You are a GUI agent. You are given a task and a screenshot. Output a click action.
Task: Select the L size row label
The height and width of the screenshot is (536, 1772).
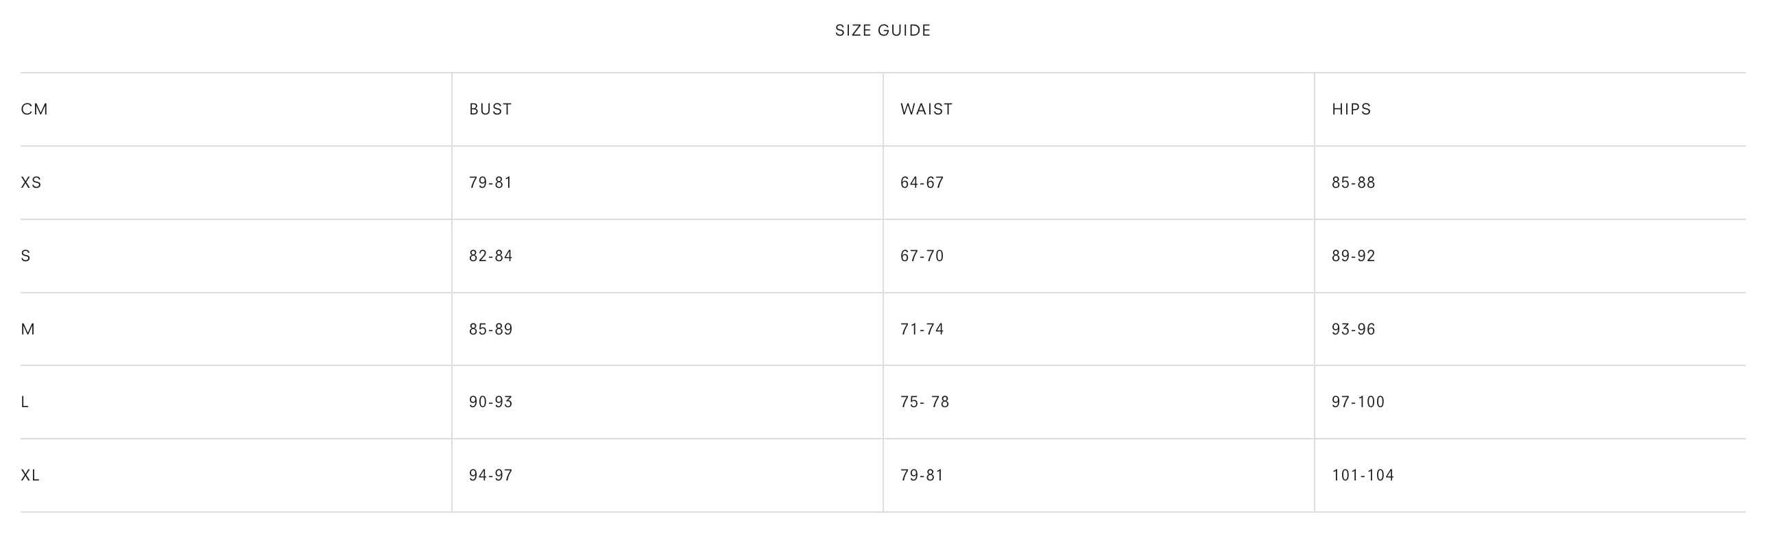click(25, 402)
